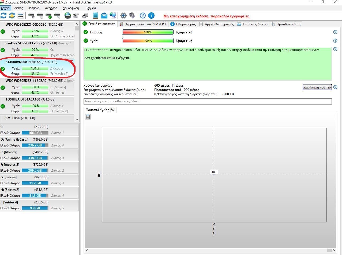
Task: Click the refresh disk status icon
Action: tap(3, 16)
